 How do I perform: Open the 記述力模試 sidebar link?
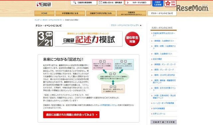coord(157,59)
